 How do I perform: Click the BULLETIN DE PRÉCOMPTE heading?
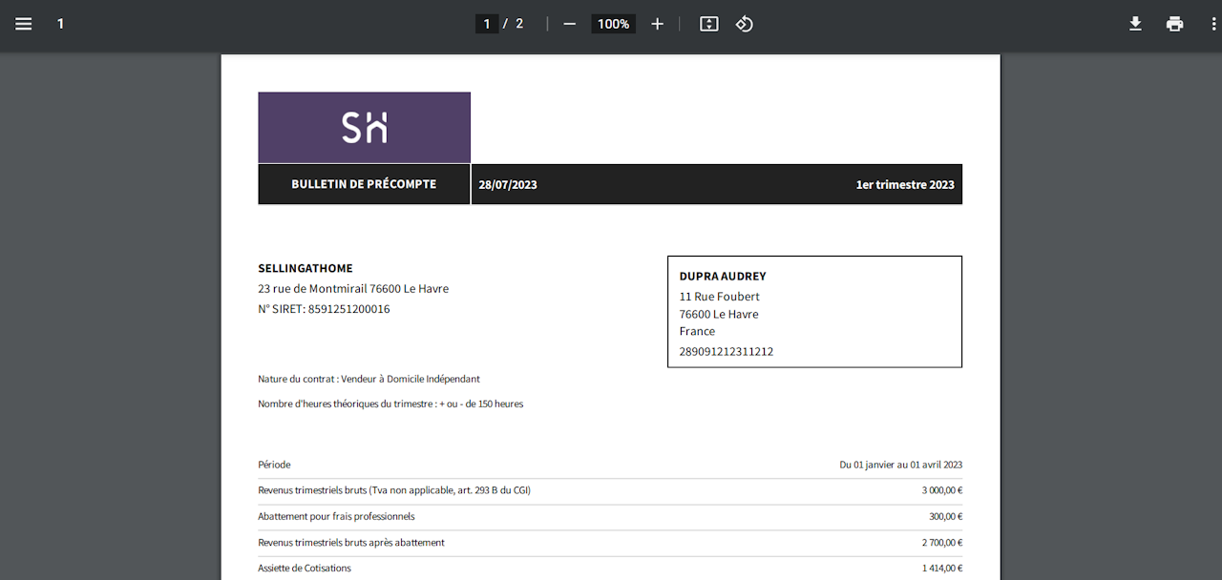pyautogui.click(x=364, y=184)
